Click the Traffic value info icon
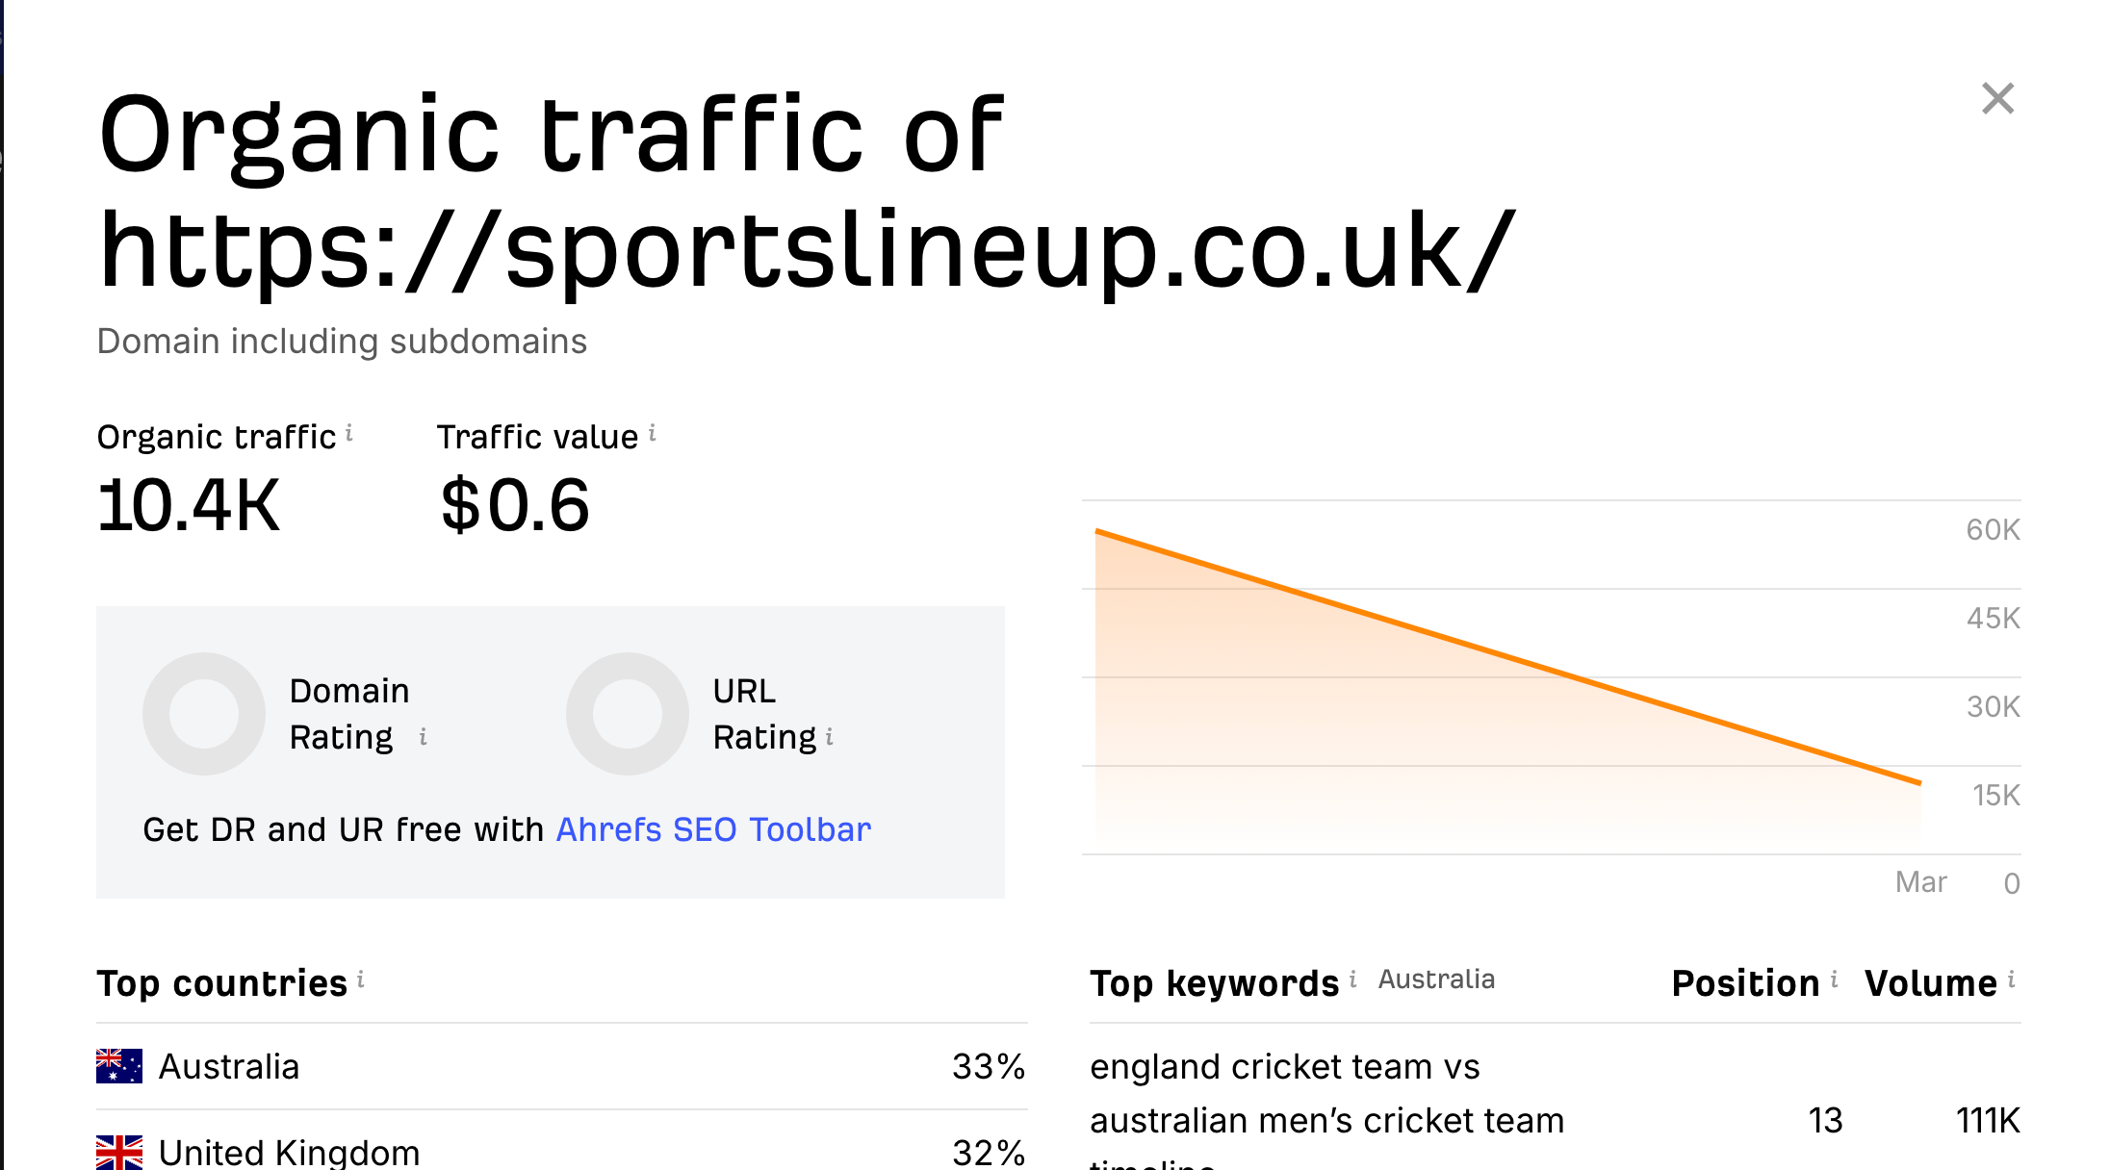Screen dimensions: 2110x1170 click(654, 433)
